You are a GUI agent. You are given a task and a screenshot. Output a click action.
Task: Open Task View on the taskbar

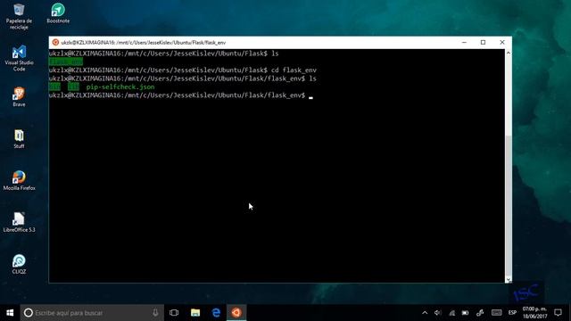coord(174,313)
